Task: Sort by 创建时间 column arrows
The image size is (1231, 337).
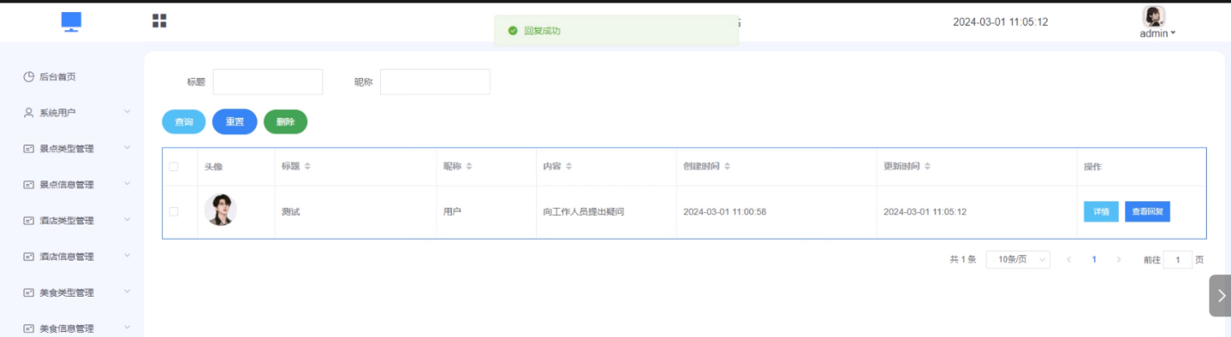Action: click(x=728, y=166)
